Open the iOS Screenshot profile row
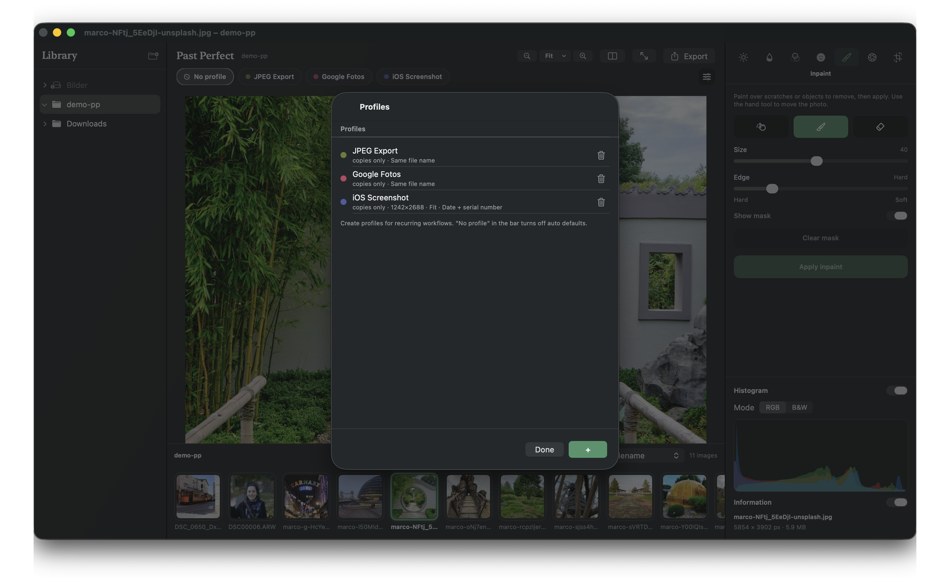This screenshot has width=950, height=584. (x=474, y=202)
